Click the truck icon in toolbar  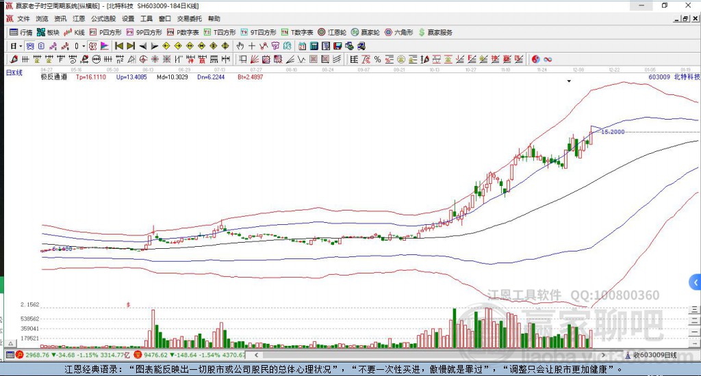coord(361,46)
